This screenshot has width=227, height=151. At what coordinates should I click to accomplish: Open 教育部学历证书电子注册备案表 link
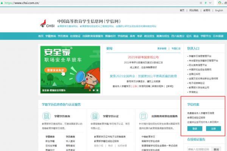point(110,137)
